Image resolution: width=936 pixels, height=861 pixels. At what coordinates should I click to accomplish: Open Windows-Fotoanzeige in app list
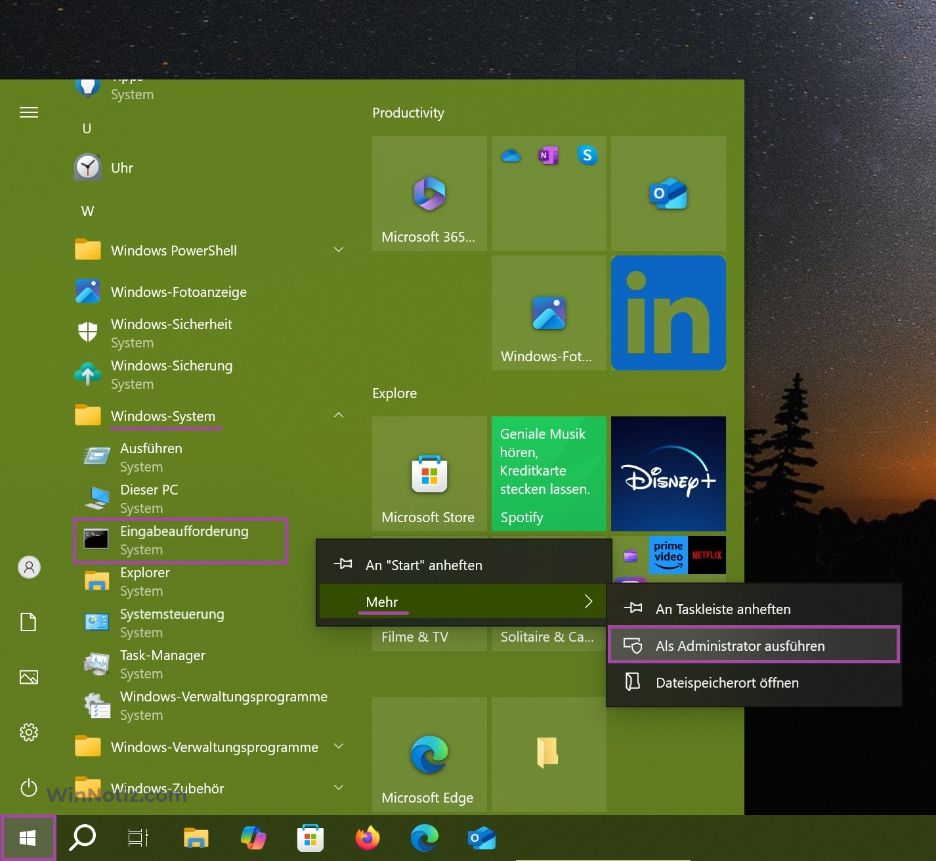210,292
